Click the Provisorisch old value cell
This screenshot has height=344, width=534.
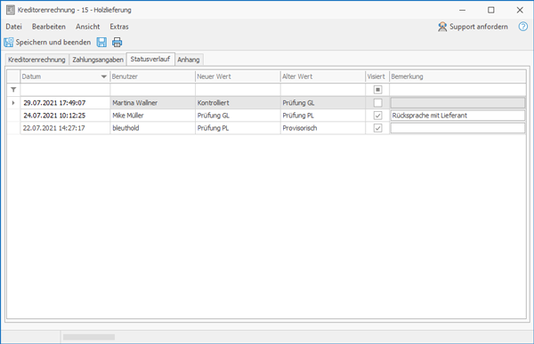point(323,128)
